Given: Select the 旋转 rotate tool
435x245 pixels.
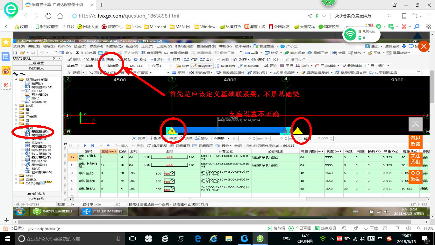Looking at the screenshot, I should tap(140, 59).
